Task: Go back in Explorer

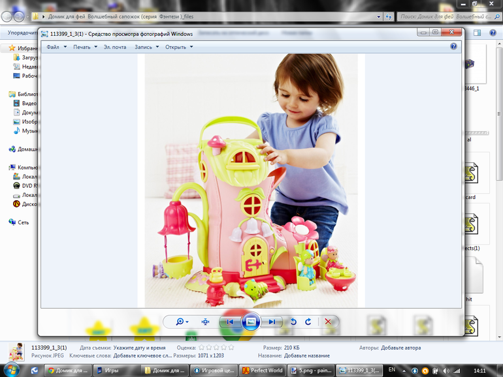Action: click(x=7, y=17)
